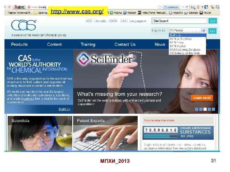
Task: Click the CAS logo in the header
Action: (24, 25)
